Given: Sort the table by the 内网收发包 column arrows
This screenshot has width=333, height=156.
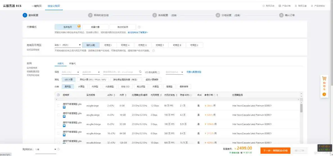Looking at the screenshot, I should [176, 95].
